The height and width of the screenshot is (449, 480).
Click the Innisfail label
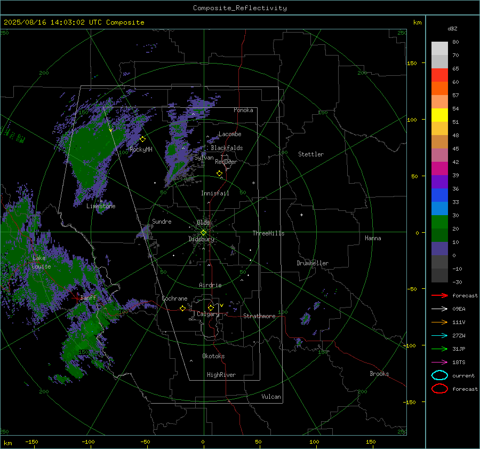[215, 193]
